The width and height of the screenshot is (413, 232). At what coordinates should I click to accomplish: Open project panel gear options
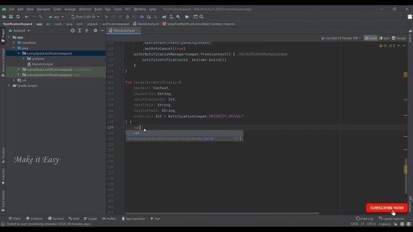(96, 30)
